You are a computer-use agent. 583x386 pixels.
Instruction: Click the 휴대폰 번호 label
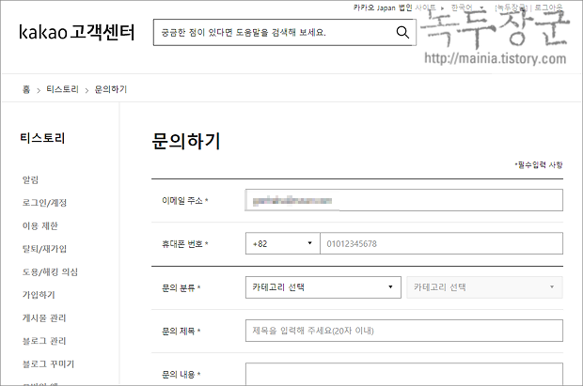tap(185, 244)
